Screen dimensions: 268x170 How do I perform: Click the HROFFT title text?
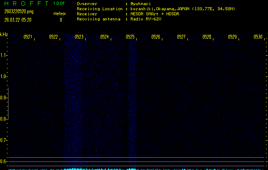tap(26, 3)
